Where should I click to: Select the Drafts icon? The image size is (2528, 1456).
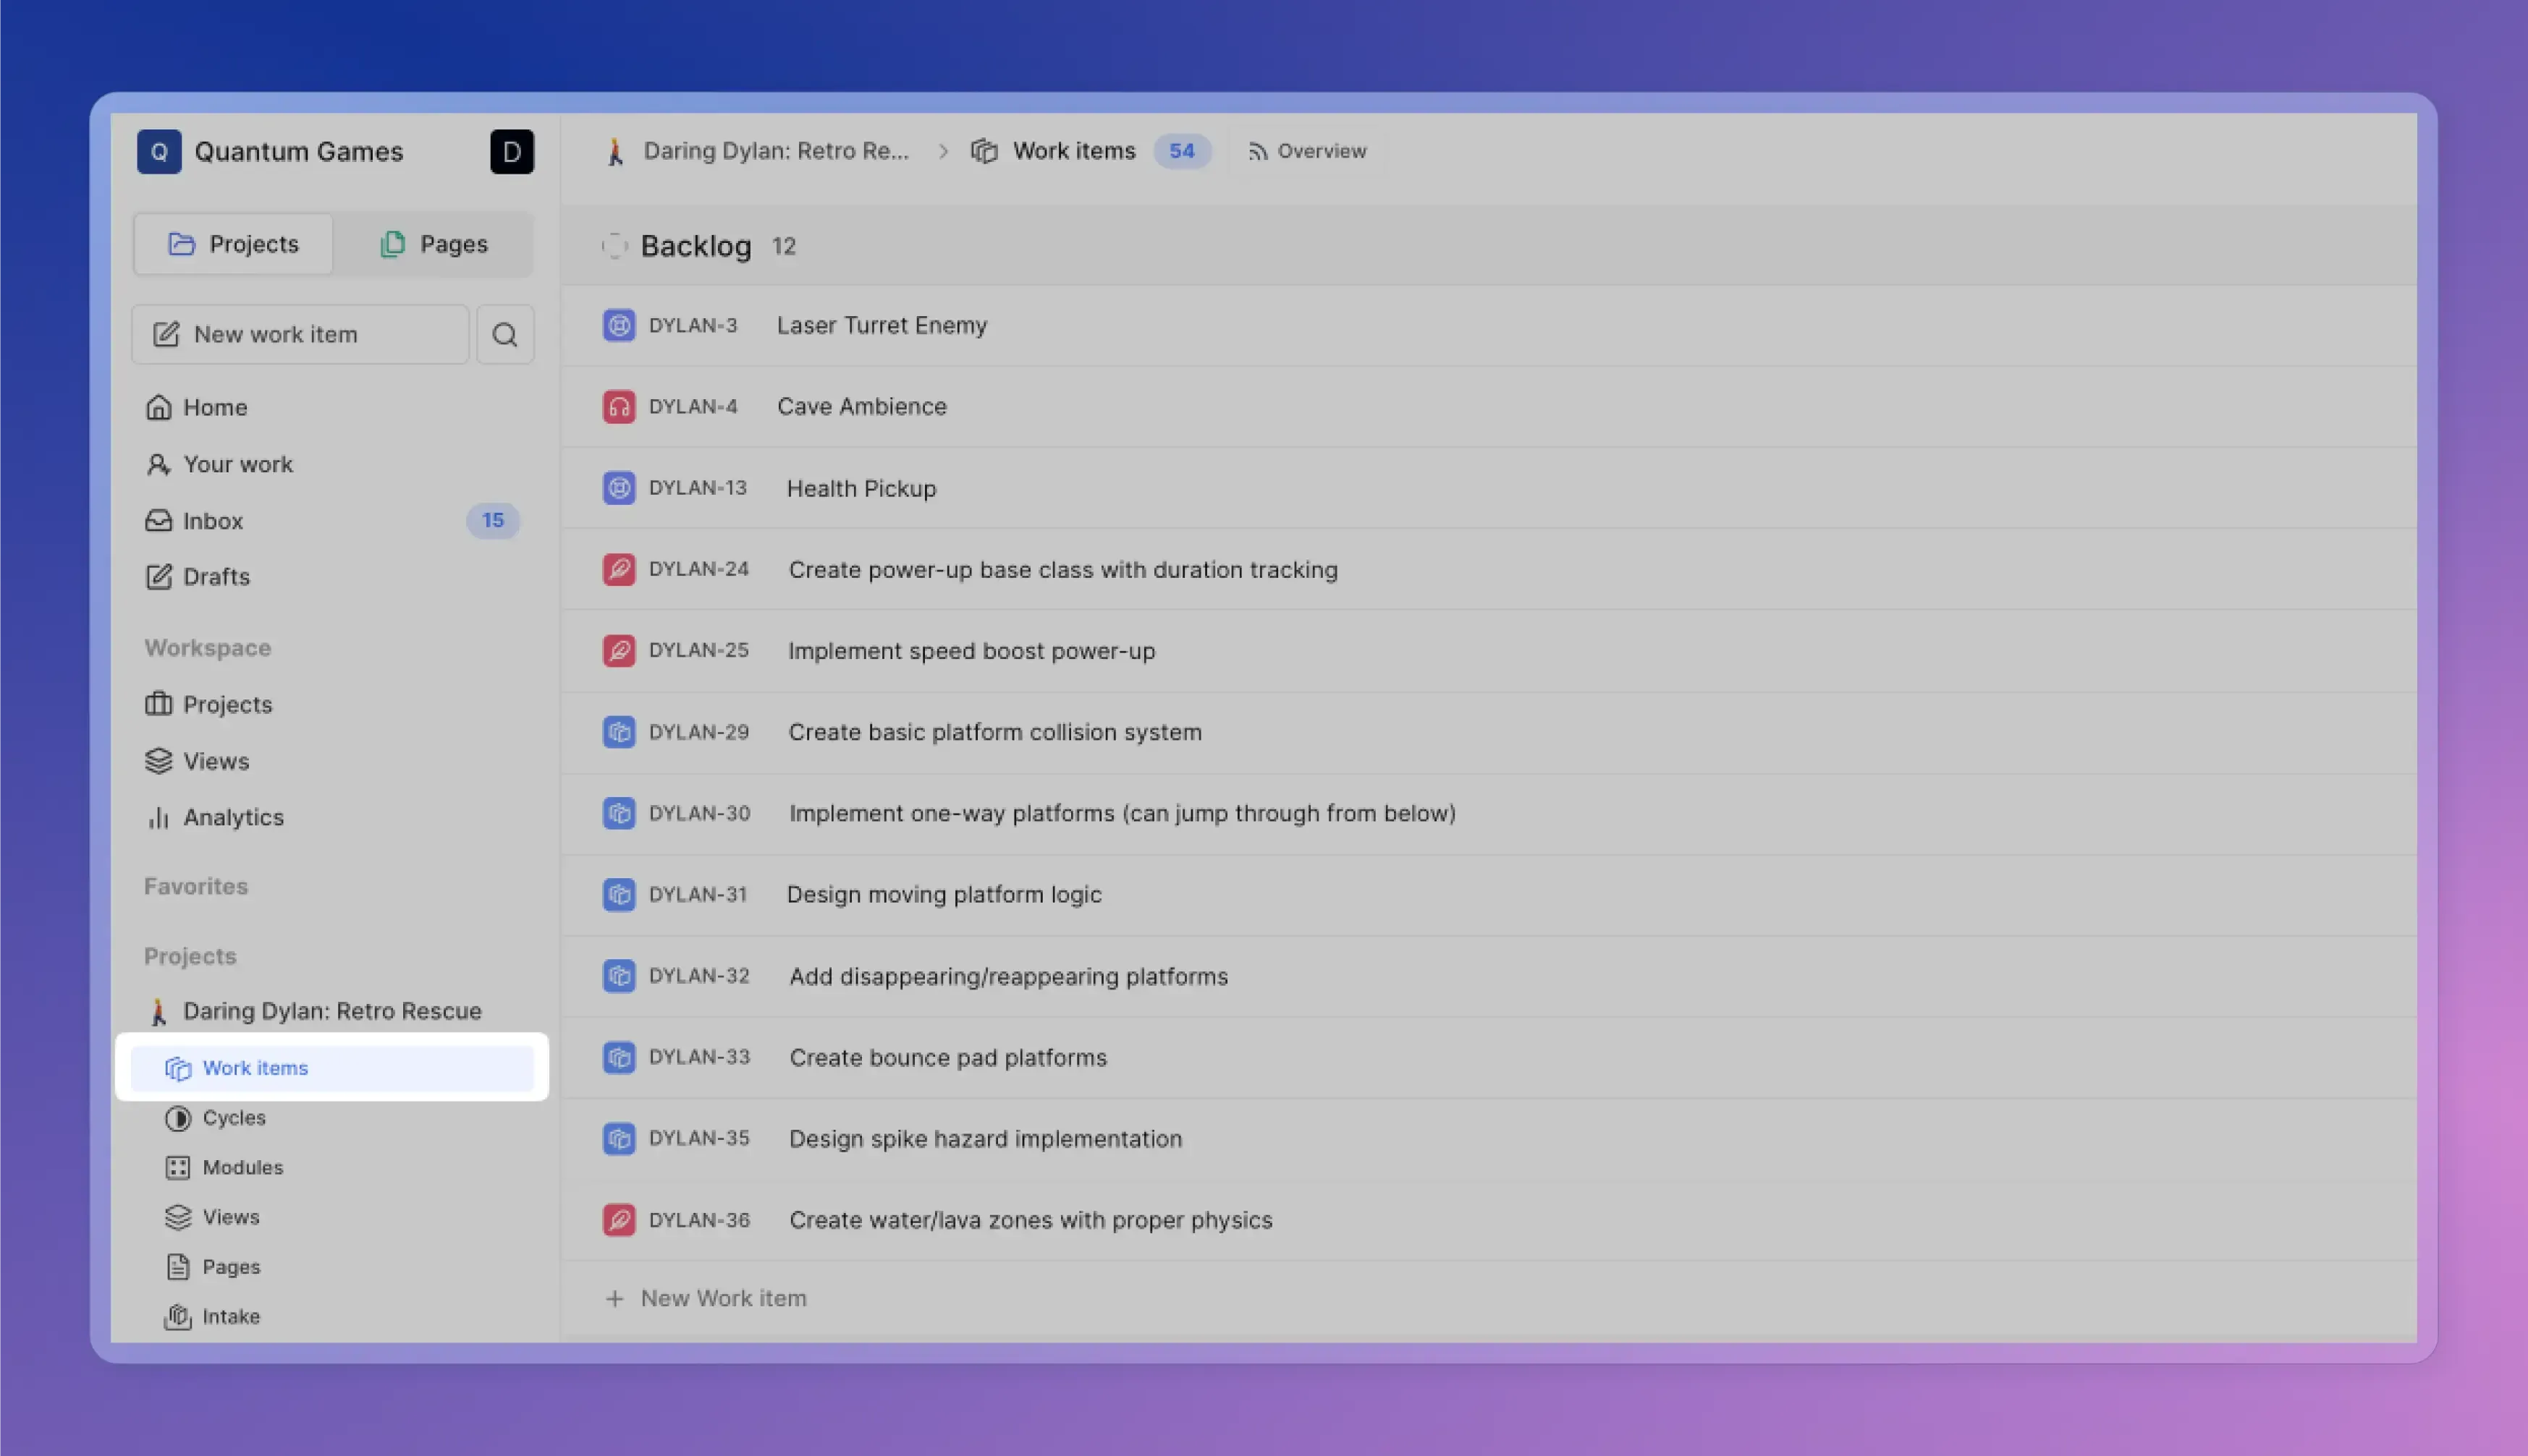159,577
